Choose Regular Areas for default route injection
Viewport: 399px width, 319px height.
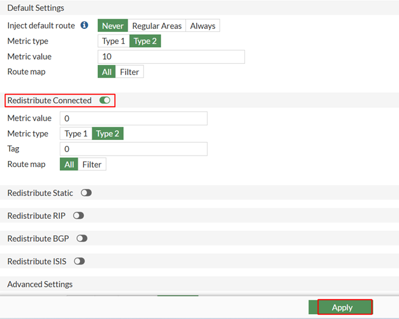pyautogui.click(x=157, y=26)
